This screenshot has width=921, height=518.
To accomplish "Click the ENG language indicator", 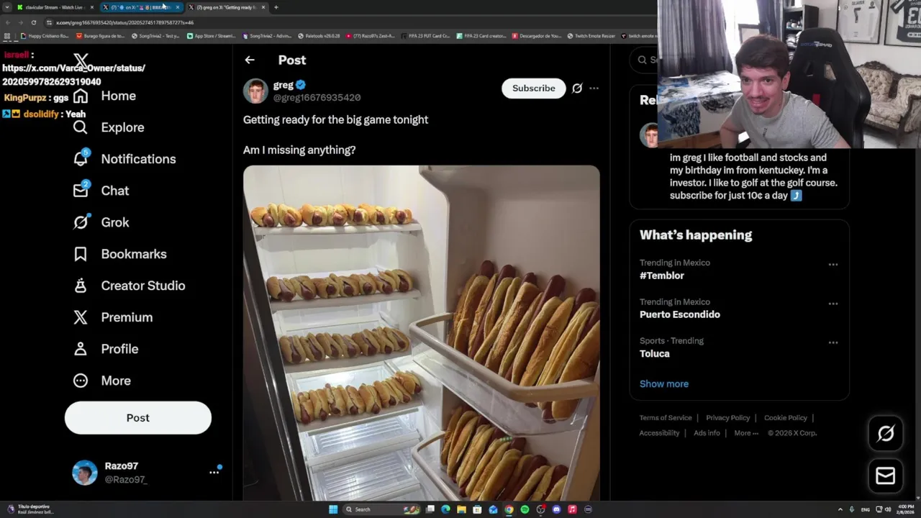I will 866,509.
